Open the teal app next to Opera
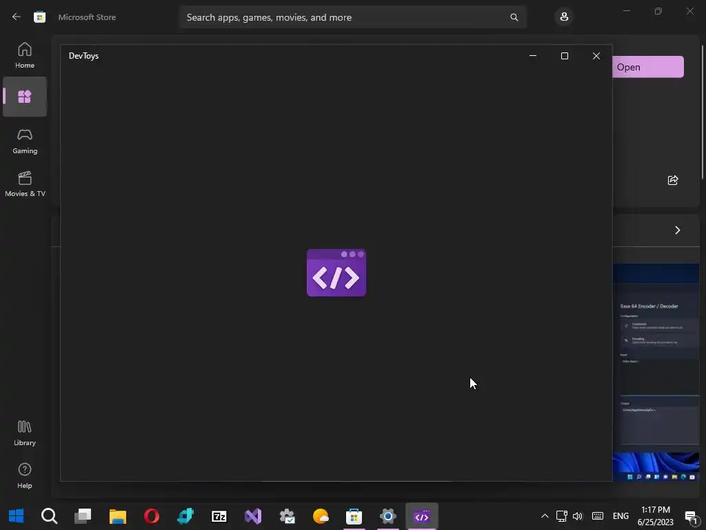The image size is (706, 530). click(x=185, y=516)
